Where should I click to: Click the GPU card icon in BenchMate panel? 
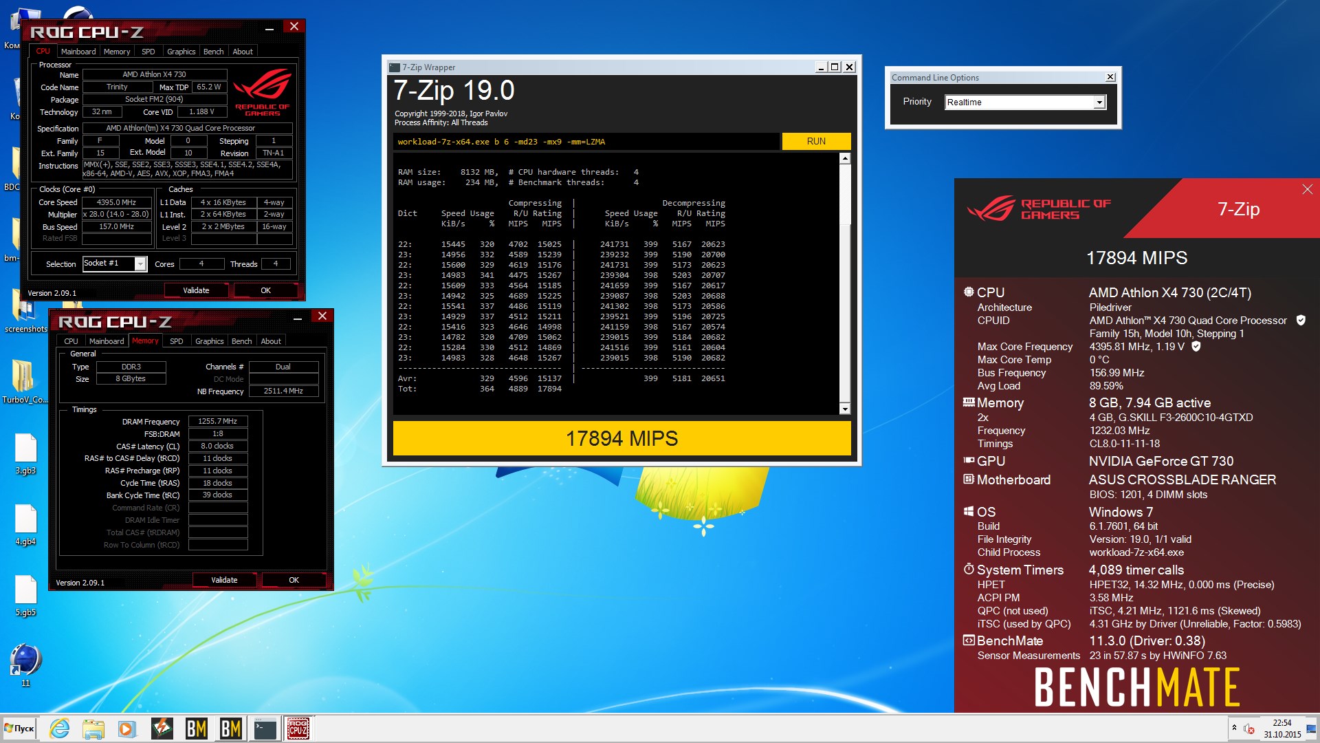pyautogui.click(x=969, y=461)
